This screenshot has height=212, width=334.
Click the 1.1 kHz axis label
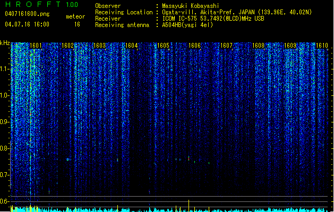5,69
